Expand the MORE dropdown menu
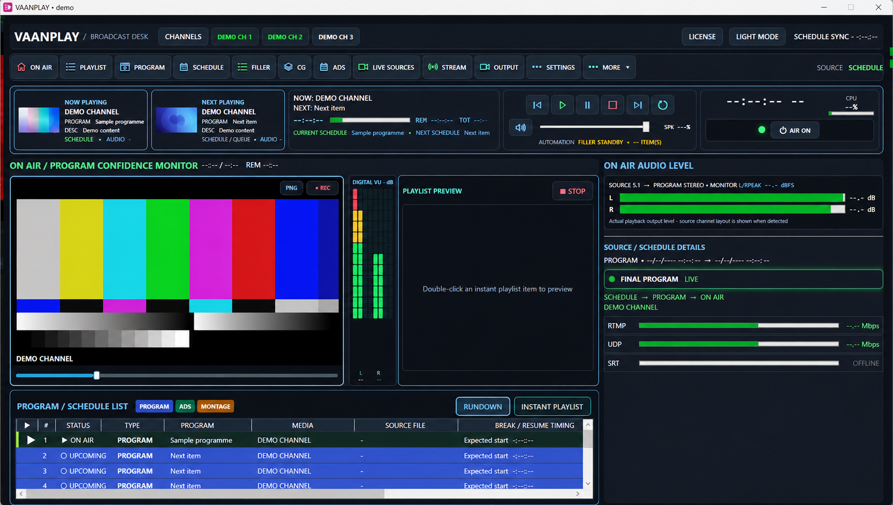The image size is (893, 505). [x=609, y=67]
